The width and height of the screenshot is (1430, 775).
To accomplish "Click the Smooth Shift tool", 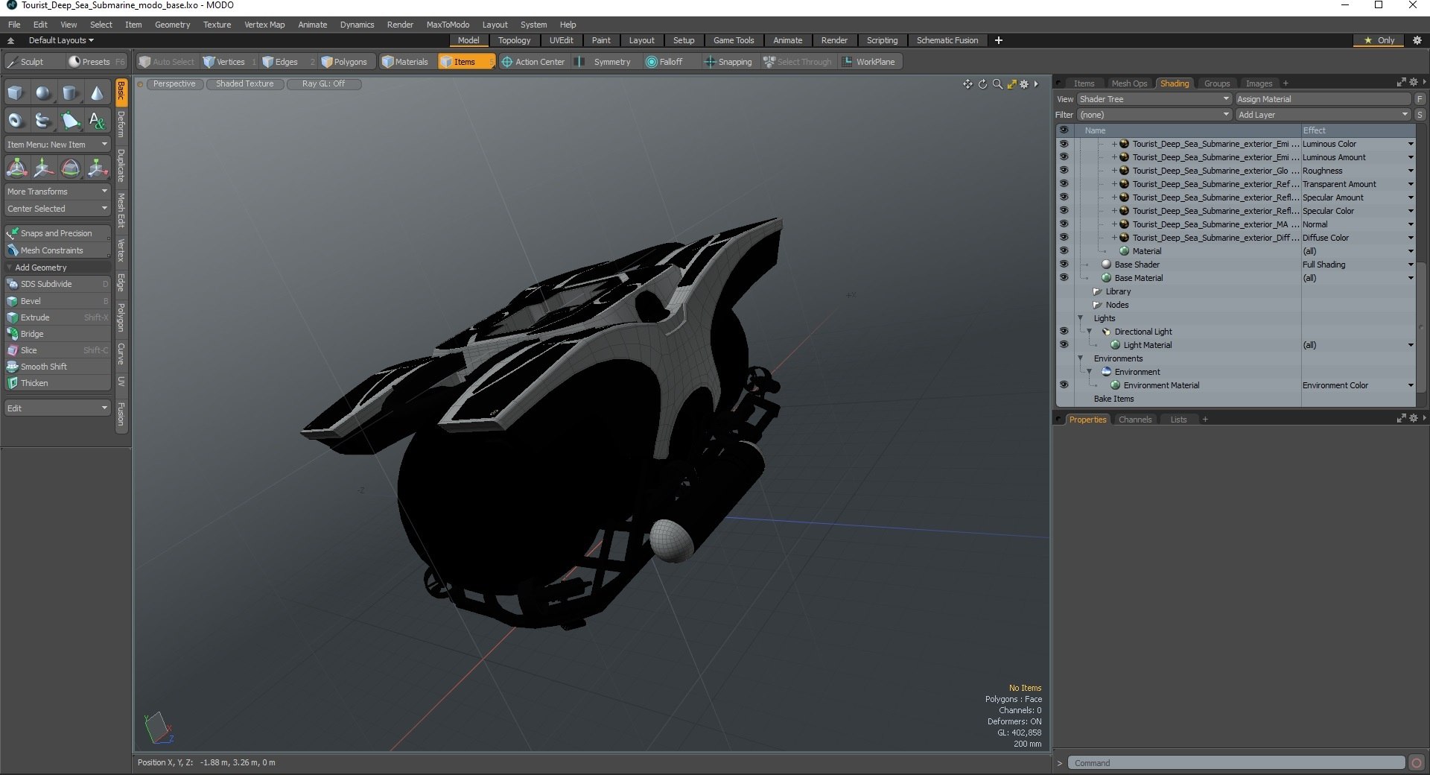I will pos(57,367).
